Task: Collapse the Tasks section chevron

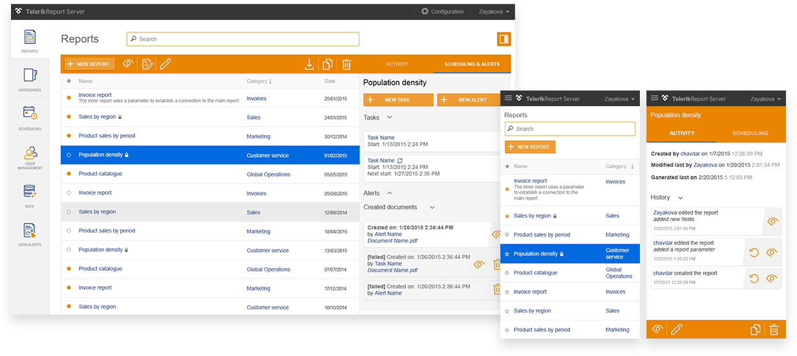Action: (389, 118)
